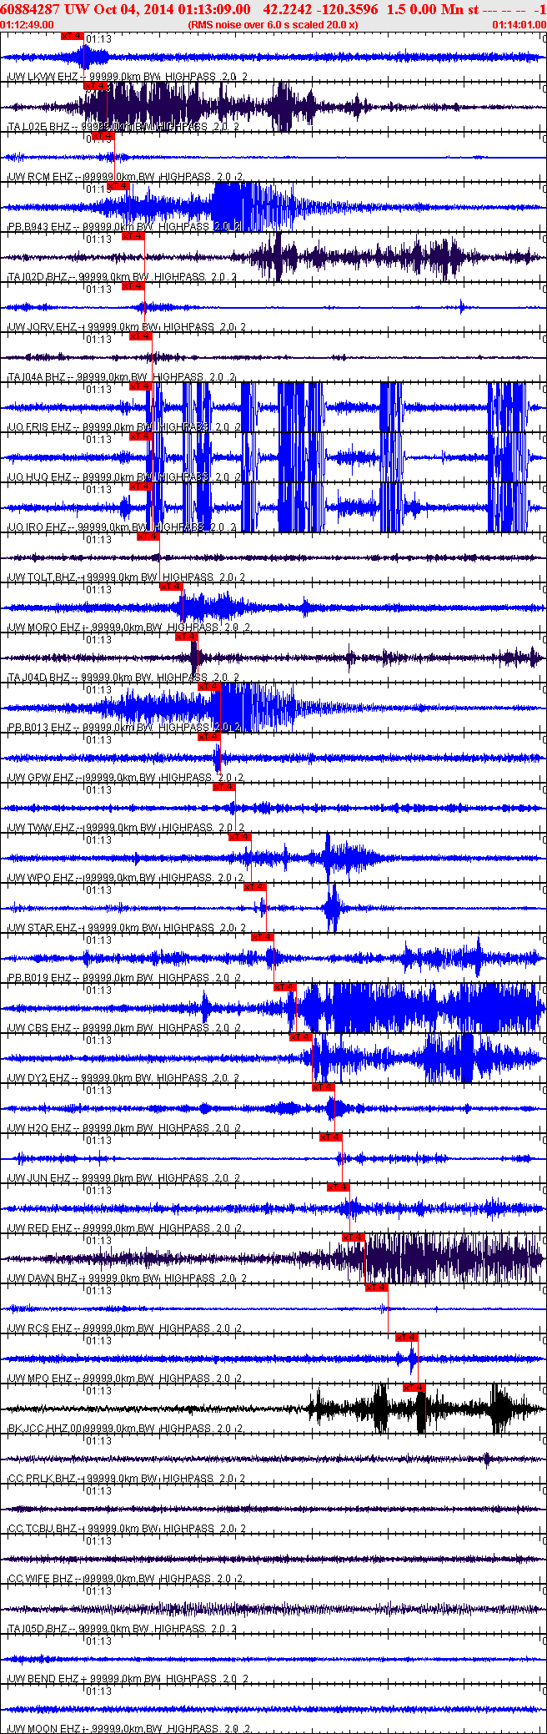547x1734 pixels.
Task: Select the red pick marker on UW MORO trace
Action: coord(171,587)
